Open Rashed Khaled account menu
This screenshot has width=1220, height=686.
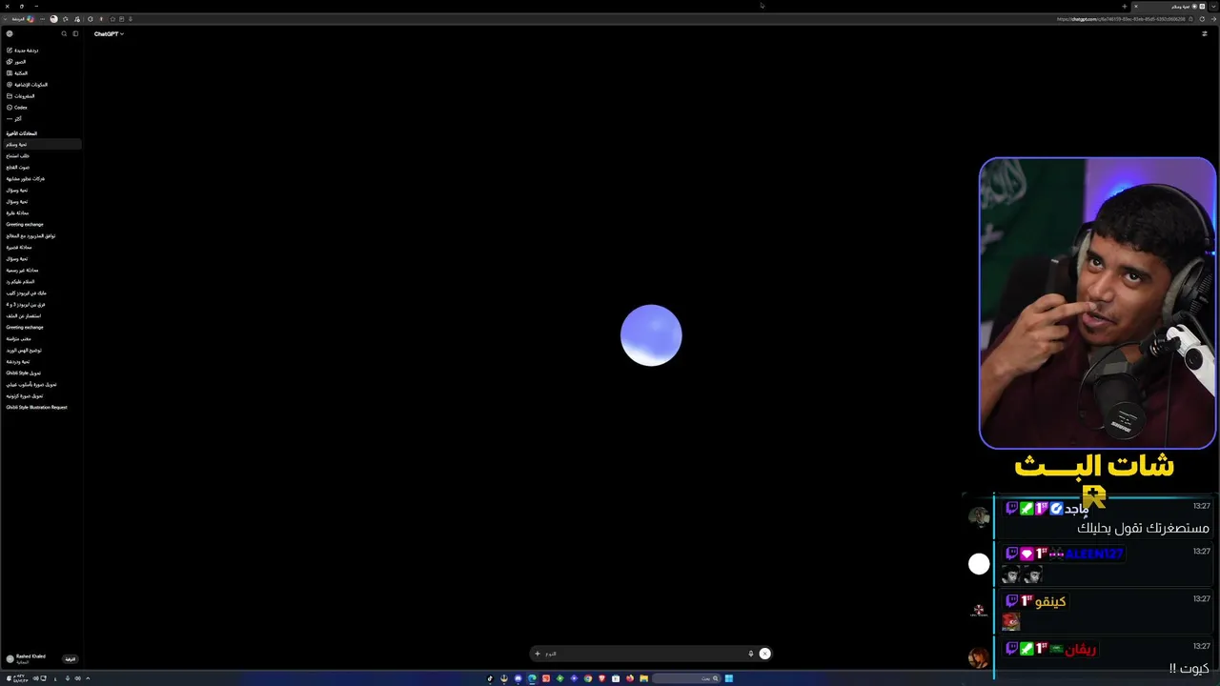tap(27, 658)
